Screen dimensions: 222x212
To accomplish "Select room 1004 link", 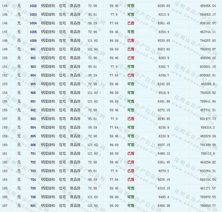I will (33, 23).
